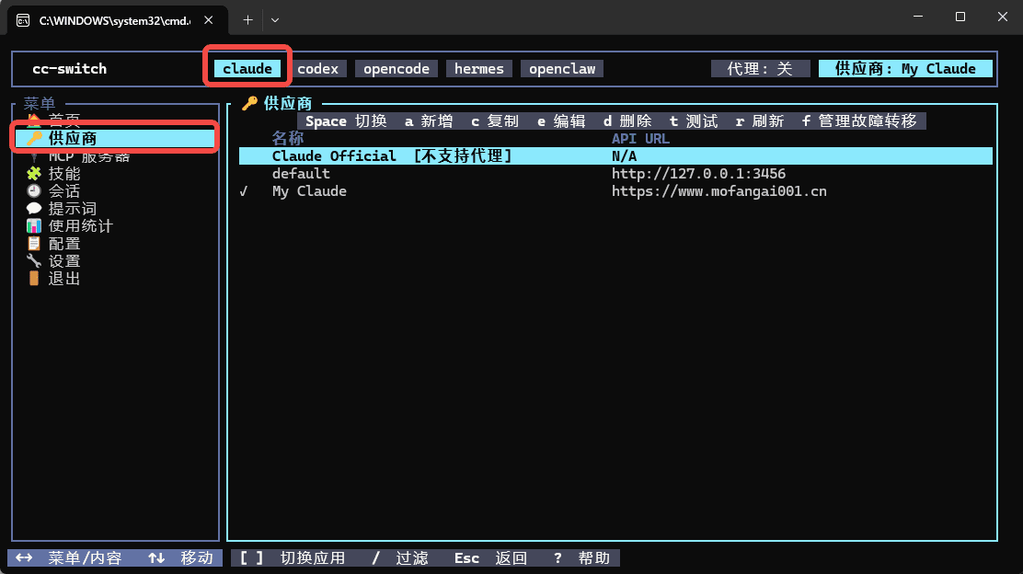
Task: Click the API URL column header
Action: [x=640, y=138]
